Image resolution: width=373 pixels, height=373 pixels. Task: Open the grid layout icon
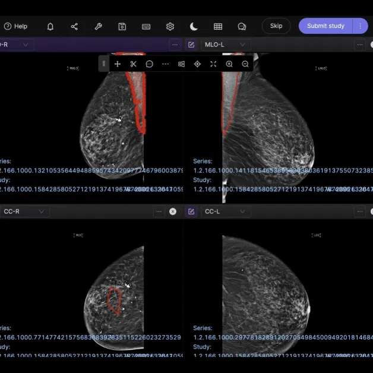coord(218,26)
